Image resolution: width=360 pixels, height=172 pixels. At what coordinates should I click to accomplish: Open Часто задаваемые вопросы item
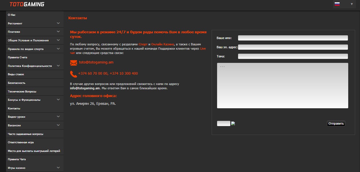tap(35, 134)
